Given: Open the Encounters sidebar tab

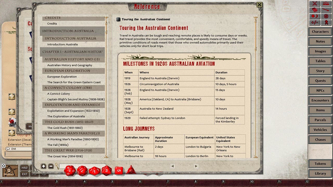Looking at the screenshot, I should click(x=320, y=100).
